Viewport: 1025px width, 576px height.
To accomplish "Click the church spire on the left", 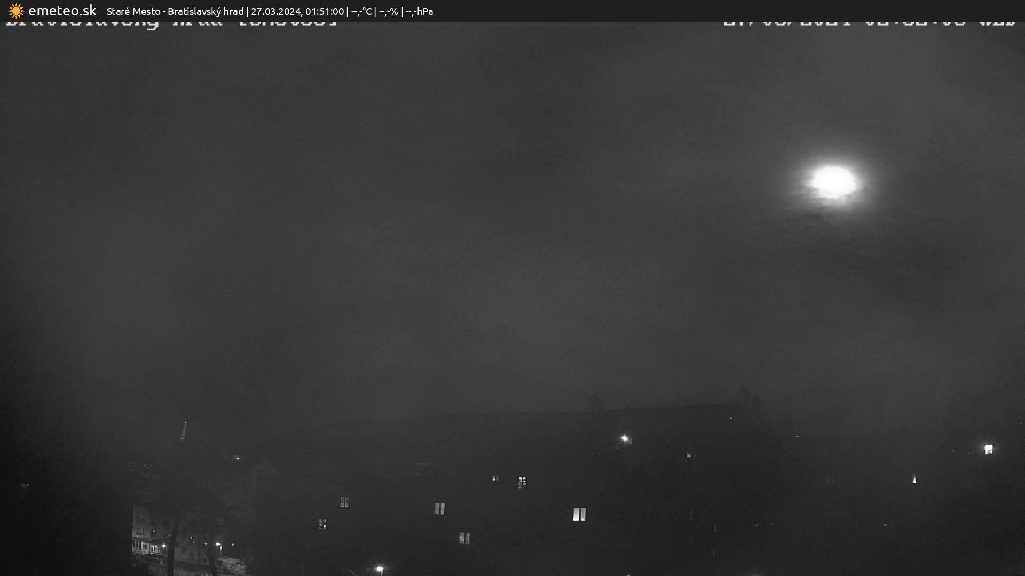I will pyautogui.click(x=184, y=431).
